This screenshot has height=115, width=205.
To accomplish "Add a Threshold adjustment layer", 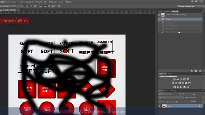I will (x=181, y=87).
